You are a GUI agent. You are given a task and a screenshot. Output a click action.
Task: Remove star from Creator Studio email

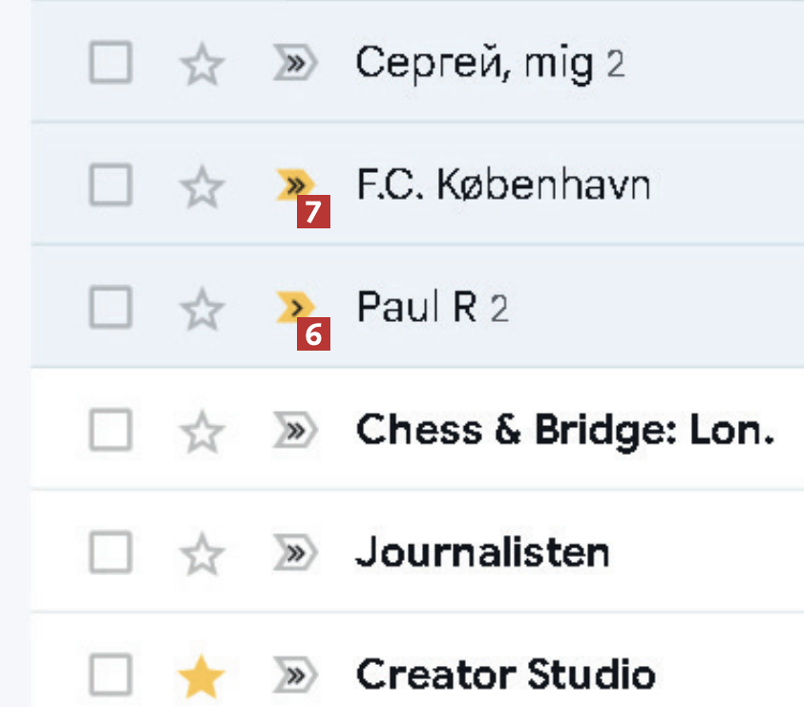(201, 676)
